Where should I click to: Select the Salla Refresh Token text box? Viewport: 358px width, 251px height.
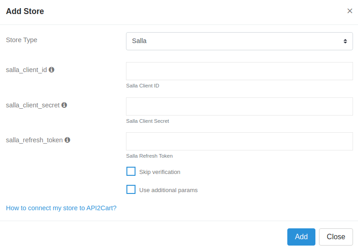click(x=239, y=141)
